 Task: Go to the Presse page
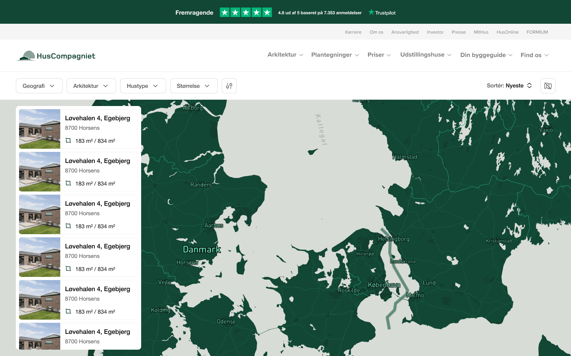pyautogui.click(x=459, y=32)
